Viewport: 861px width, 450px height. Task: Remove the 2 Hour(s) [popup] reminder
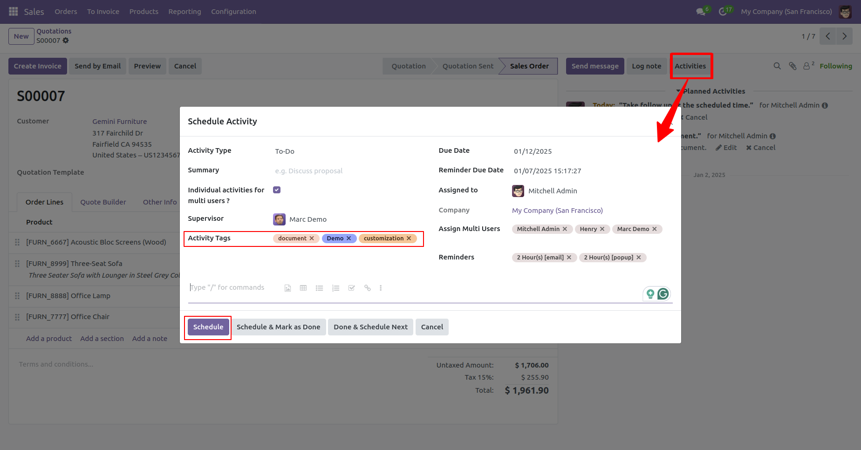(639, 258)
